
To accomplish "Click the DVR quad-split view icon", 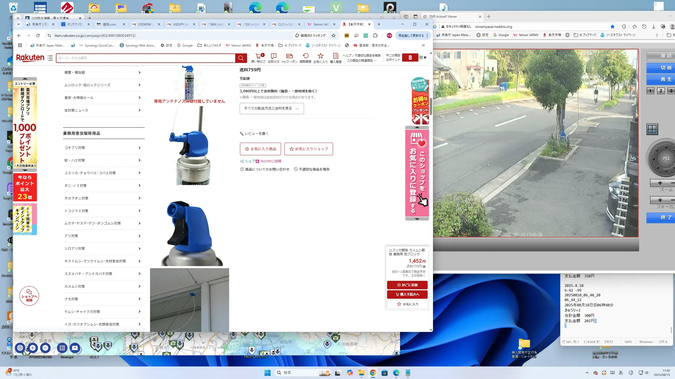I will pos(652,129).
